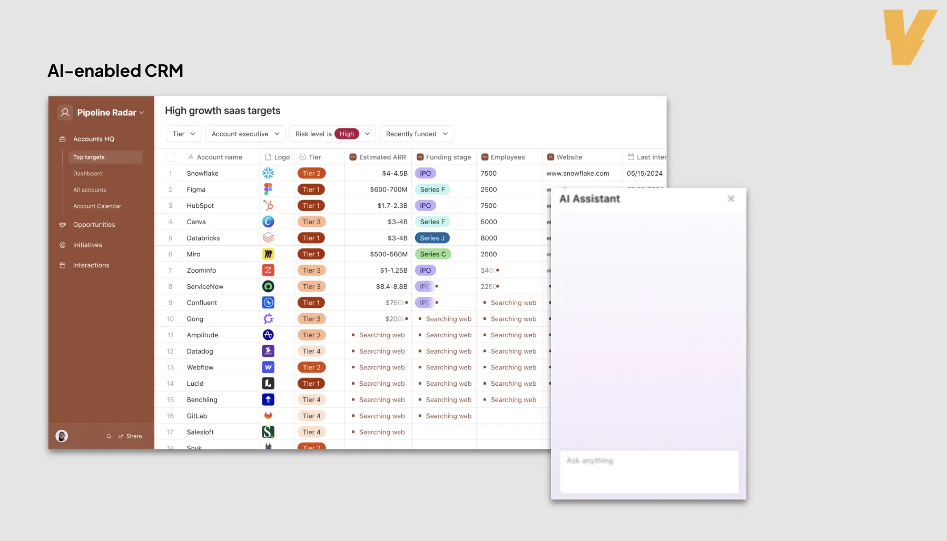947x541 pixels.
Task: Click the Ask anything input field
Action: tap(648, 472)
